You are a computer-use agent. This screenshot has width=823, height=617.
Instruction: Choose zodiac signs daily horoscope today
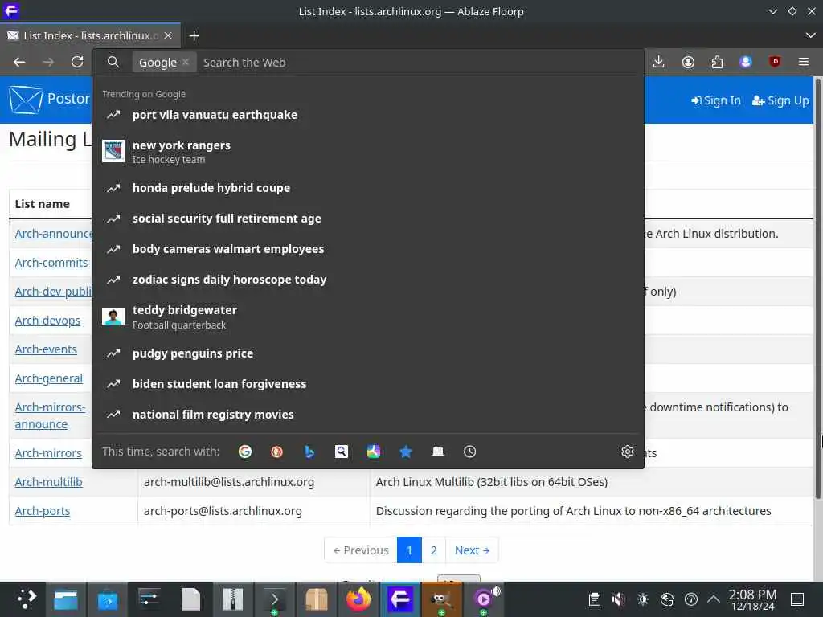coord(367,280)
